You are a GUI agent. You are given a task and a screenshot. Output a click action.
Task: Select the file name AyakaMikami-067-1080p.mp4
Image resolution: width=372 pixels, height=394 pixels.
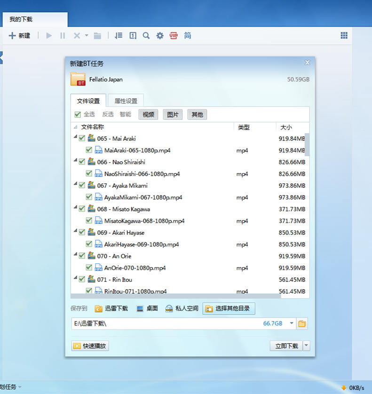point(143,197)
